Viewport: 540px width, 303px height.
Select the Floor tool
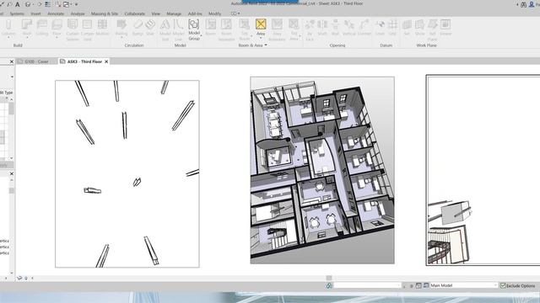tap(57, 28)
